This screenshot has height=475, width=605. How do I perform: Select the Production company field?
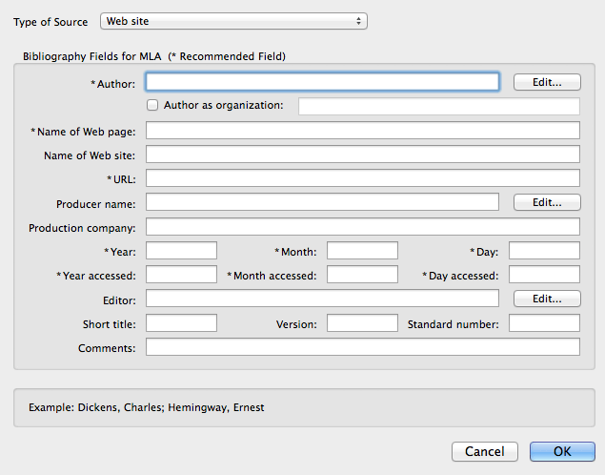pyautogui.click(x=362, y=227)
